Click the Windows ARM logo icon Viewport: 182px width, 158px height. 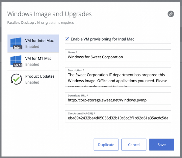[x=16, y=61]
